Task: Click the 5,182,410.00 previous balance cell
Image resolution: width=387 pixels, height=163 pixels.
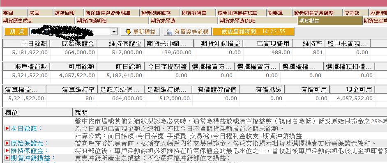Action: tap(121, 75)
